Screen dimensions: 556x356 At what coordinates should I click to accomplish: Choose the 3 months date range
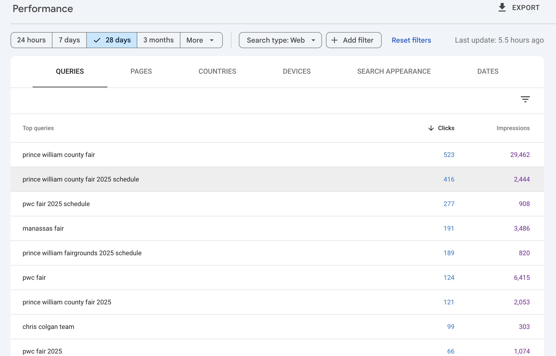(x=159, y=40)
